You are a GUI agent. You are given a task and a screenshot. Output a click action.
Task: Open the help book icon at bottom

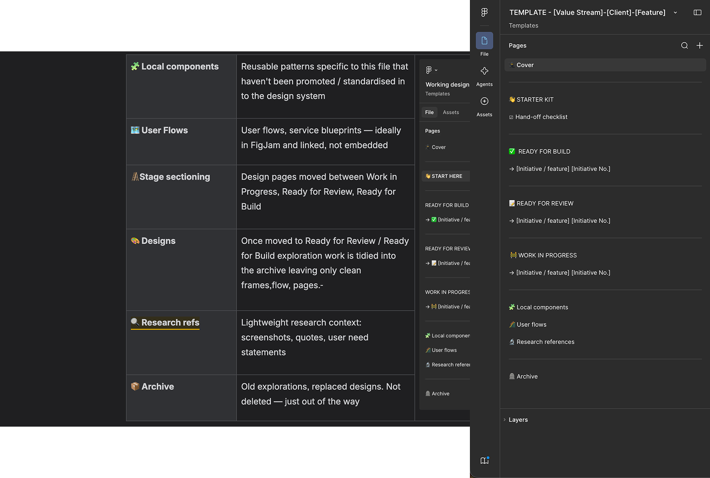(x=485, y=460)
